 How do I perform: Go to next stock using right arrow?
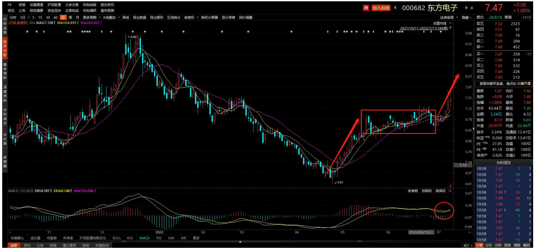tap(465, 8)
